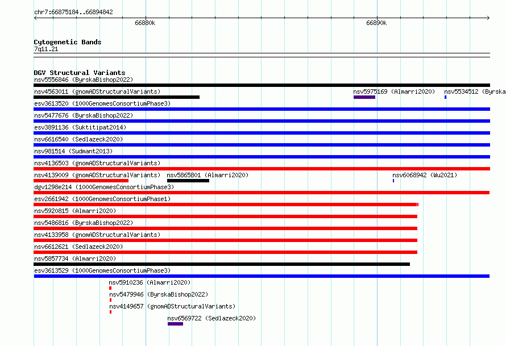Select the purple bar of nsv5975169
This screenshot has height=346, width=506.
(x=364, y=97)
